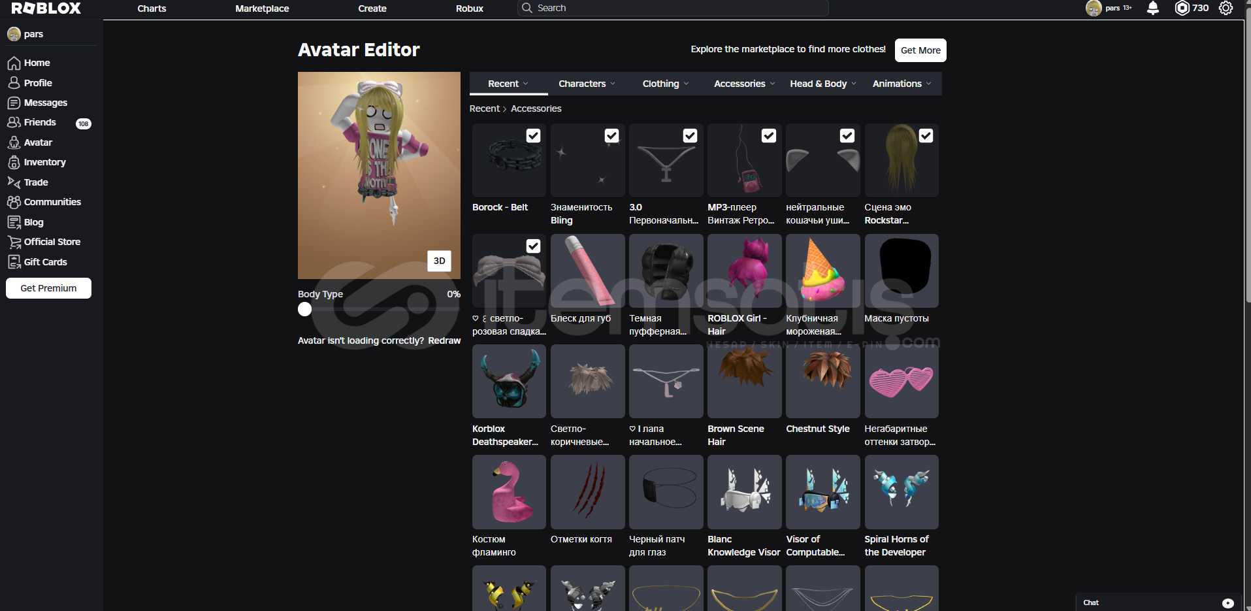Select the Blanc Knowledge Visor item
Viewport: 1251px width, 611px height.
(744, 492)
